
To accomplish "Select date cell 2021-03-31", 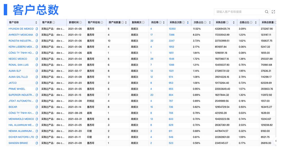I will [75, 119].
